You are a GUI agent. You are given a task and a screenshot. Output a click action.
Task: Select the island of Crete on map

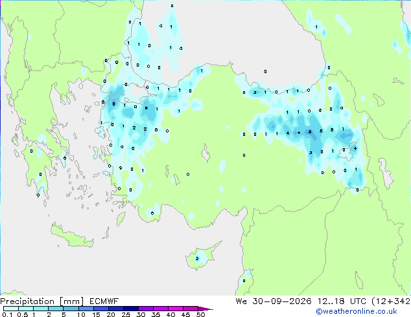pos(72,237)
